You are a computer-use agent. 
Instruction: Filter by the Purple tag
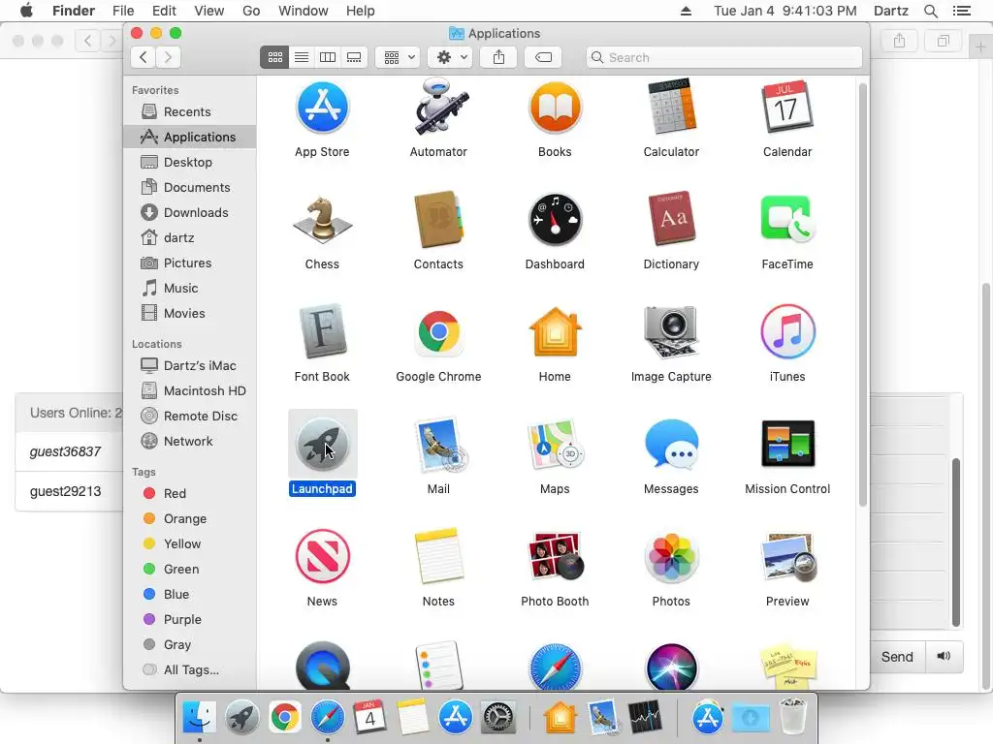[x=190, y=620]
